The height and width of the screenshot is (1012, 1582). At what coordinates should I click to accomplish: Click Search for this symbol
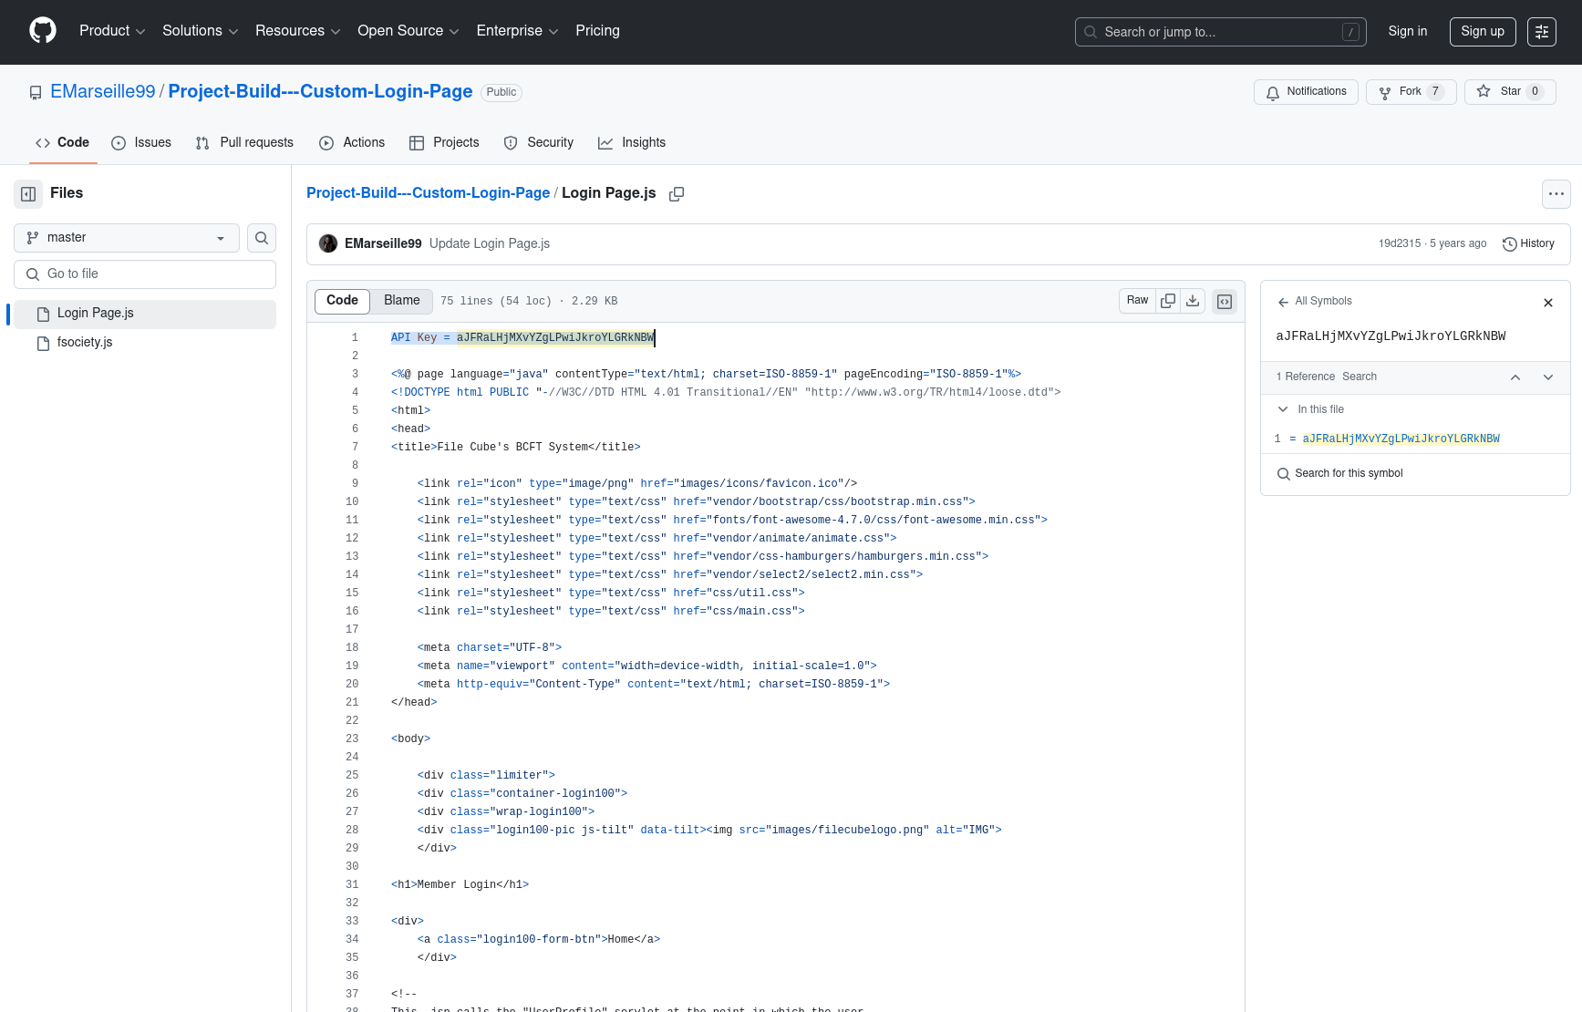click(x=1349, y=474)
